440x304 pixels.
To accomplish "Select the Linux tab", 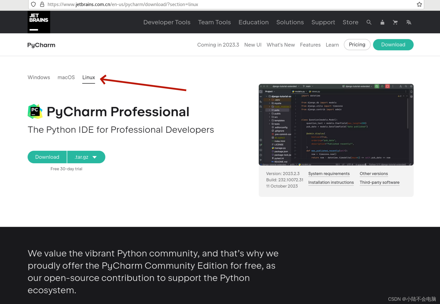I will tap(89, 77).
